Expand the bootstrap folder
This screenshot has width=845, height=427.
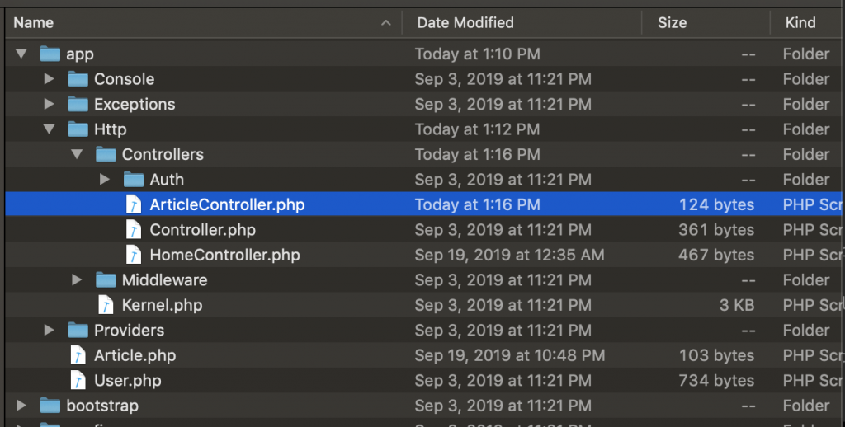[21, 406]
